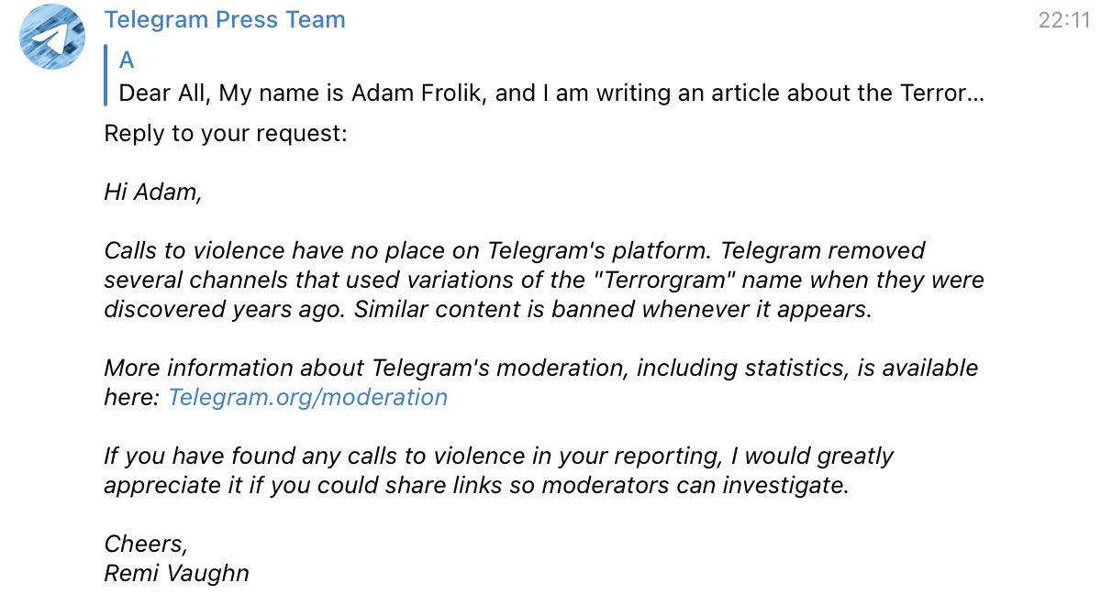The width and height of the screenshot is (1101, 594).
Task: Click the word 'here:' before the link
Action: (133, 397)
